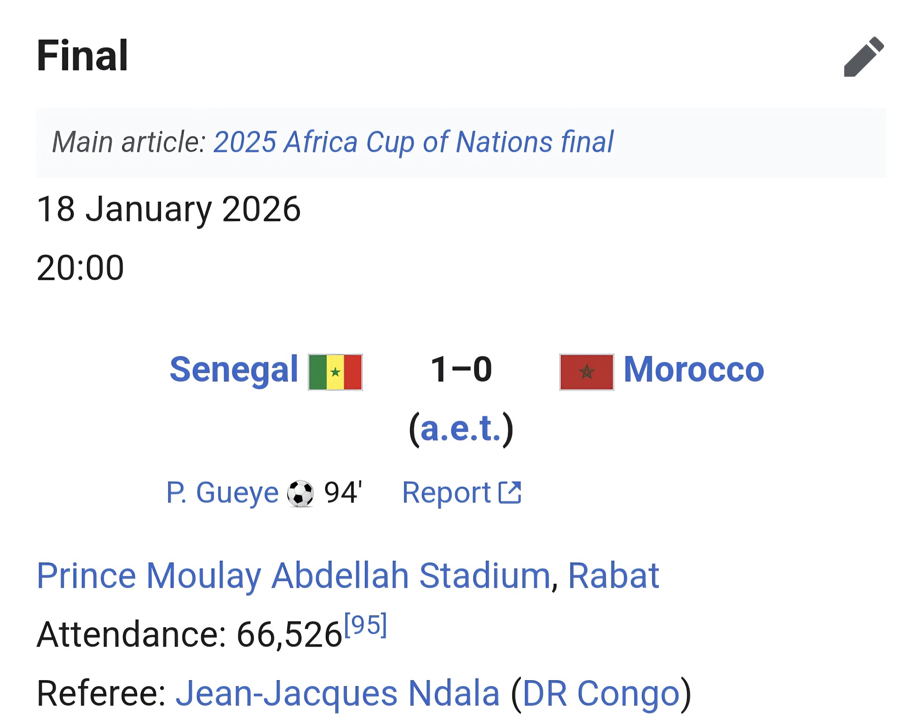The image size is (901, 728).
Task: Click the 1–0 score text
Action: point(461,369)
